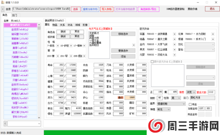The image size is (220, 135).
Task: Click the 重载当前存档 button
Action: coord(90,9)
